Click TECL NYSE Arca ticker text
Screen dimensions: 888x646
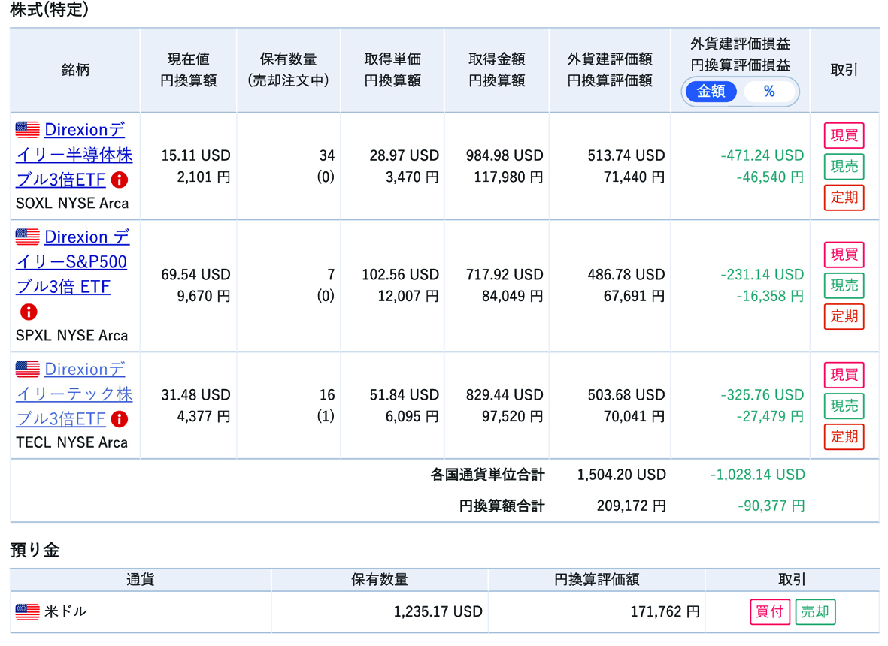72,442
